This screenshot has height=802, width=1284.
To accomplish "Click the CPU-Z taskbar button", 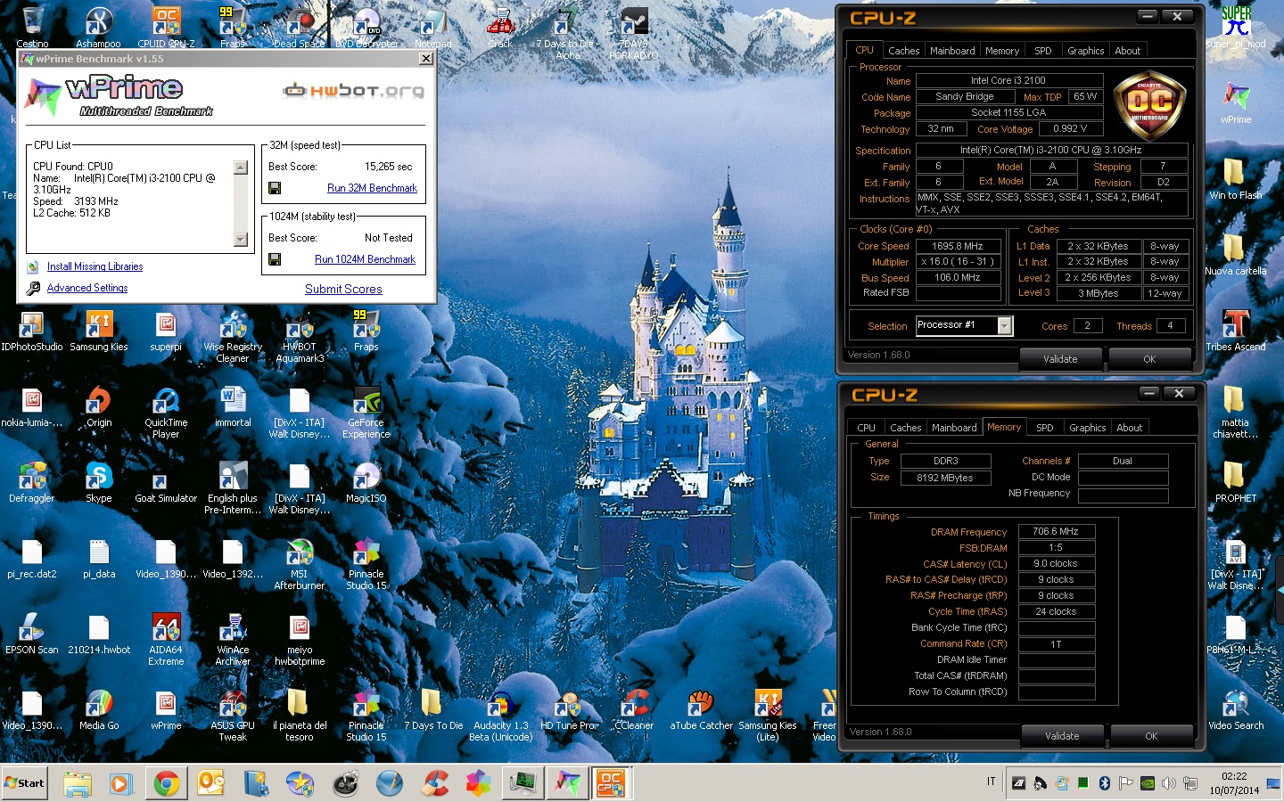I will [611, 783].
